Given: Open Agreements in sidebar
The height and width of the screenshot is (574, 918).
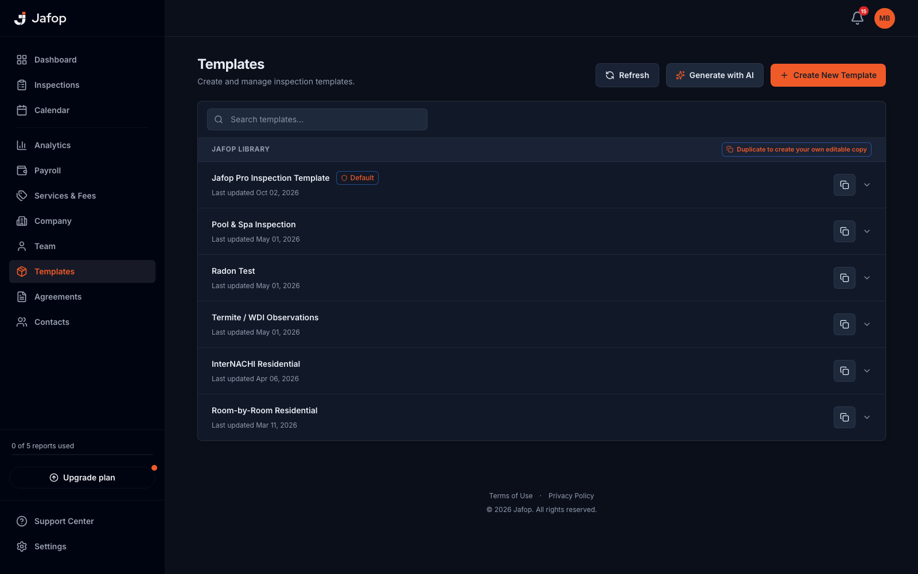Looking at the screenshot, I should coord(82,297).
